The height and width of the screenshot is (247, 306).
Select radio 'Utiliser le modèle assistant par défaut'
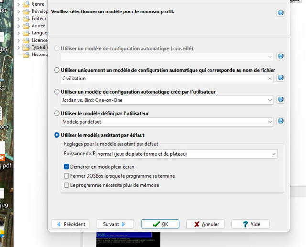(56, 135)
